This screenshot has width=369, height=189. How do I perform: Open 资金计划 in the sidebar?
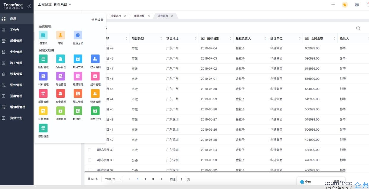point(17,118)
